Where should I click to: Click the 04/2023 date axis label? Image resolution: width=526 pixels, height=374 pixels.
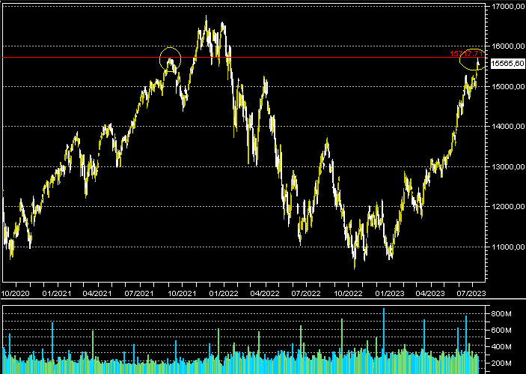pyautogui.click(x=430, y=293)
